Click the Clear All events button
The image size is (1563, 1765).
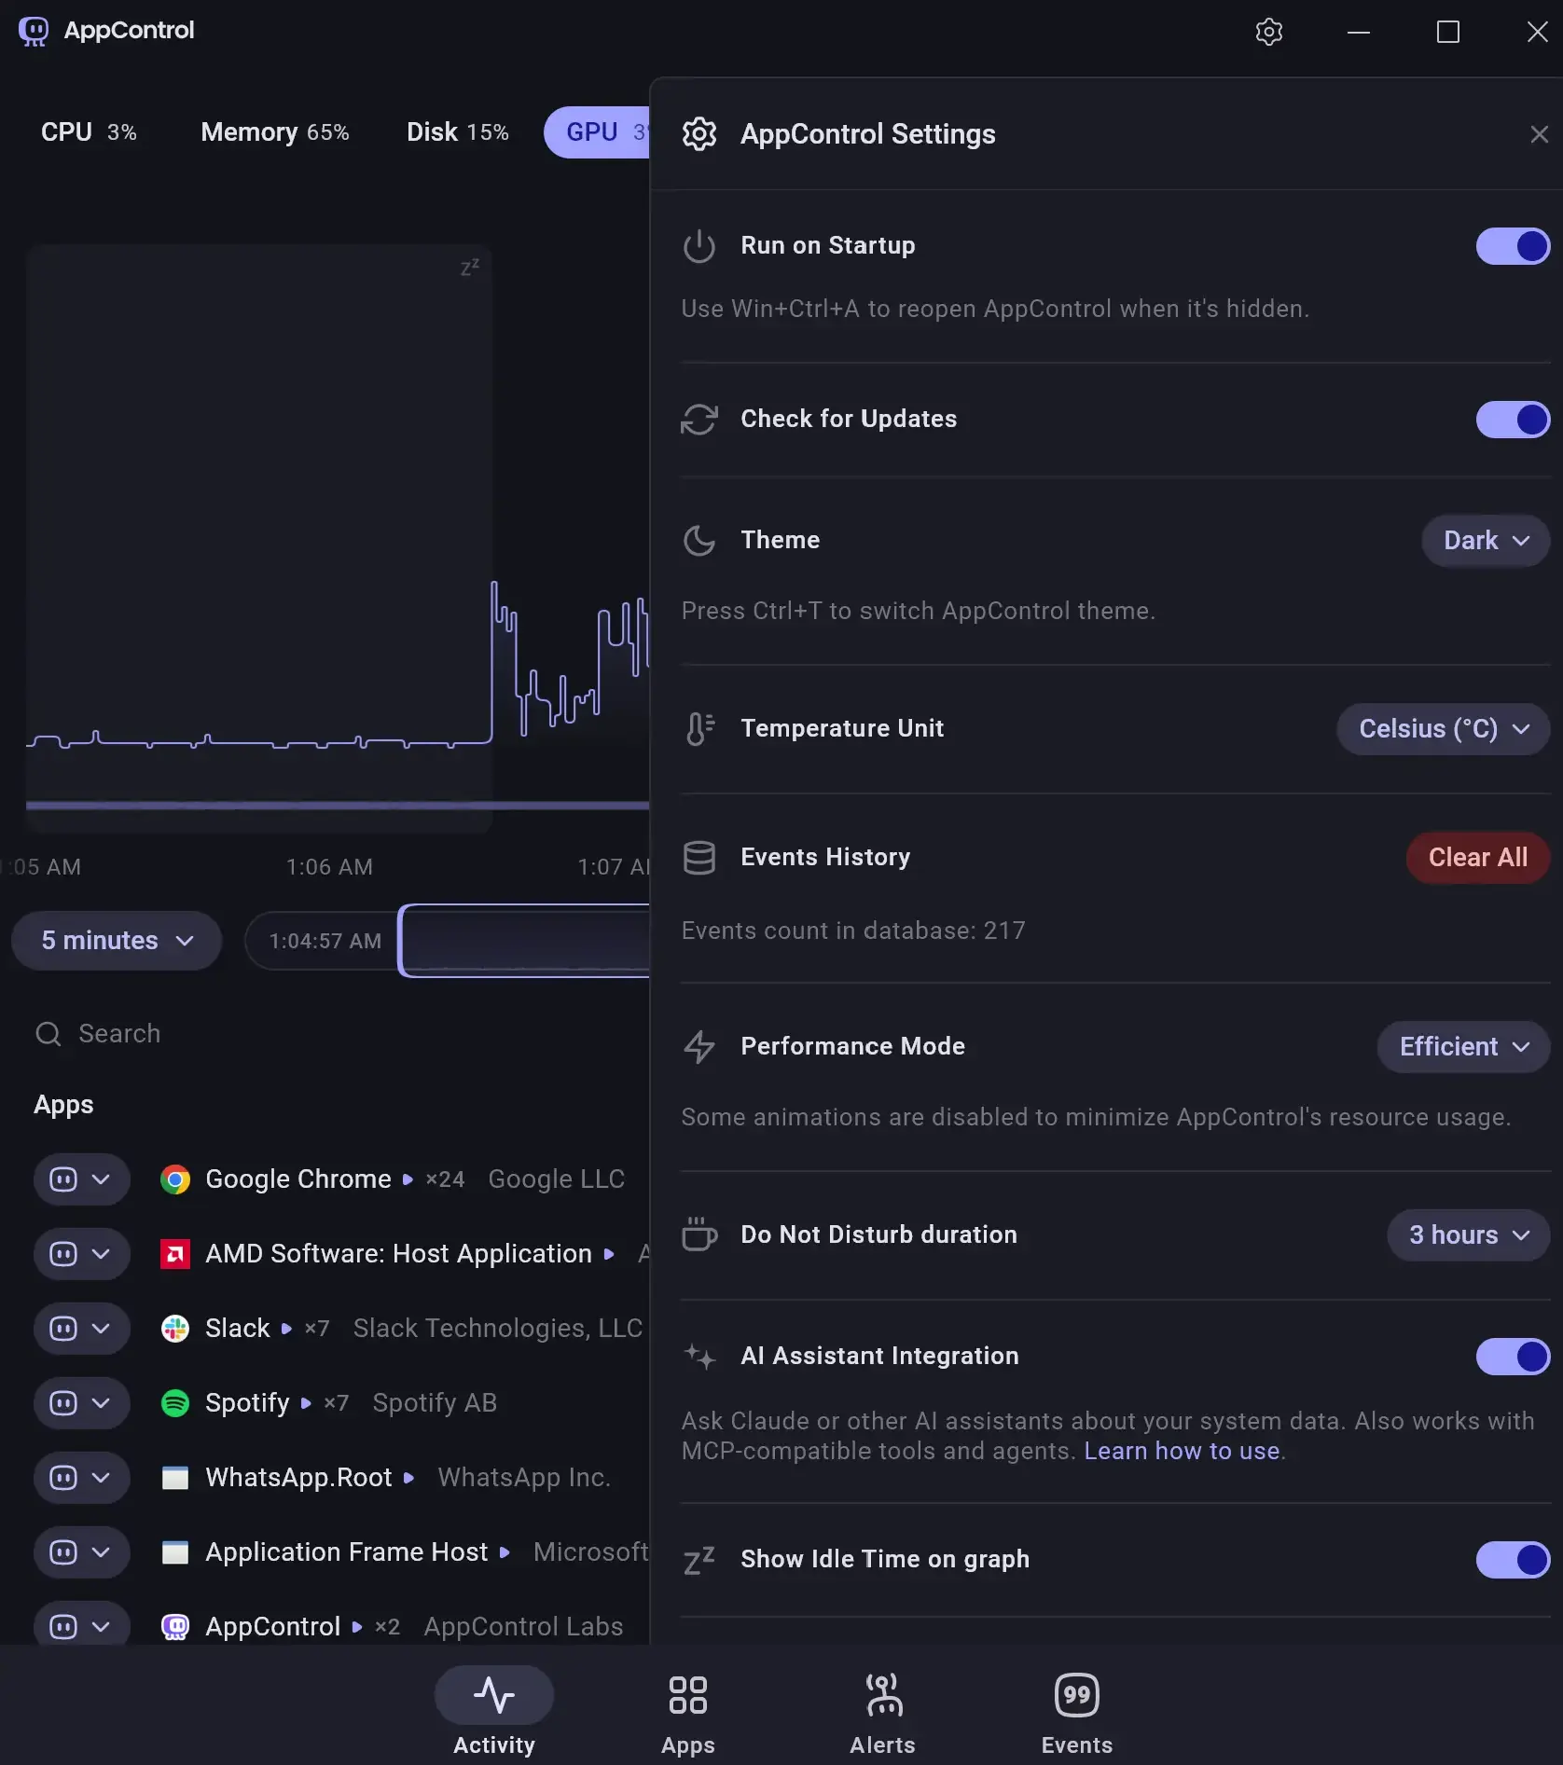(1477, 858)
